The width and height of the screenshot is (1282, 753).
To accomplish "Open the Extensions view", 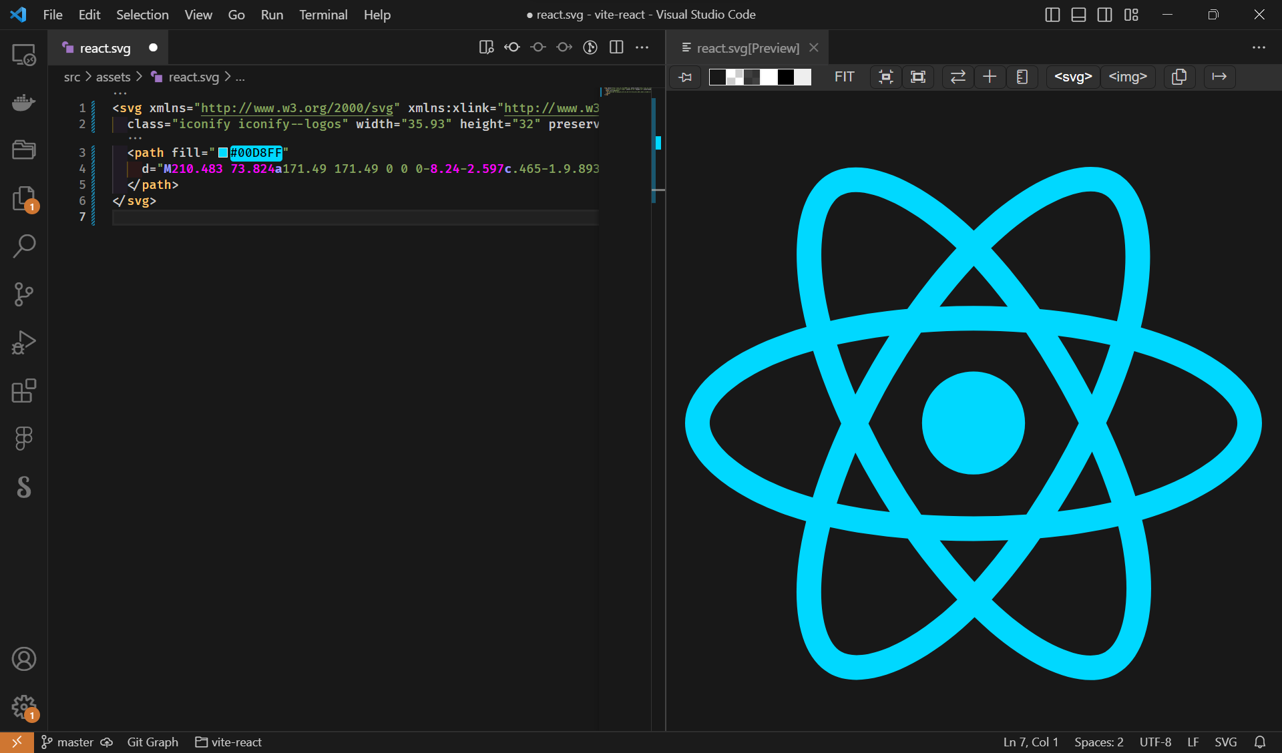I will tap(24, 391).
